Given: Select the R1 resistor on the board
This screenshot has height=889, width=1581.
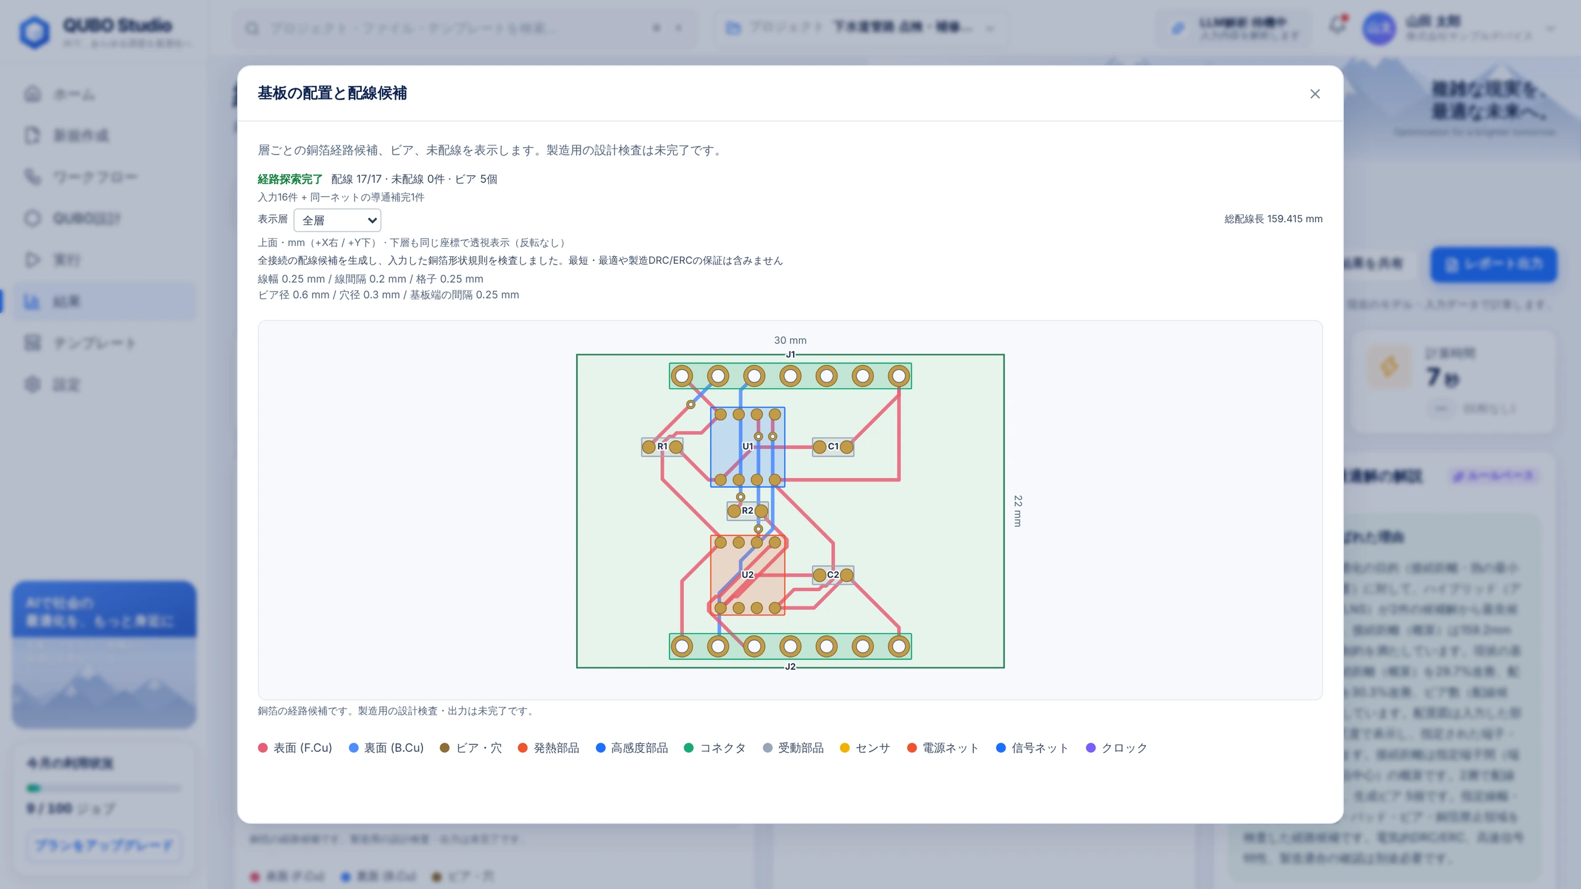Looking at the screenshot, I should (x=662, y=446).
